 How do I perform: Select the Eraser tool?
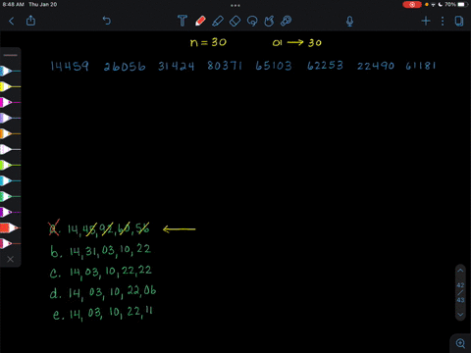pyautogui.click(x=235, y=21)
